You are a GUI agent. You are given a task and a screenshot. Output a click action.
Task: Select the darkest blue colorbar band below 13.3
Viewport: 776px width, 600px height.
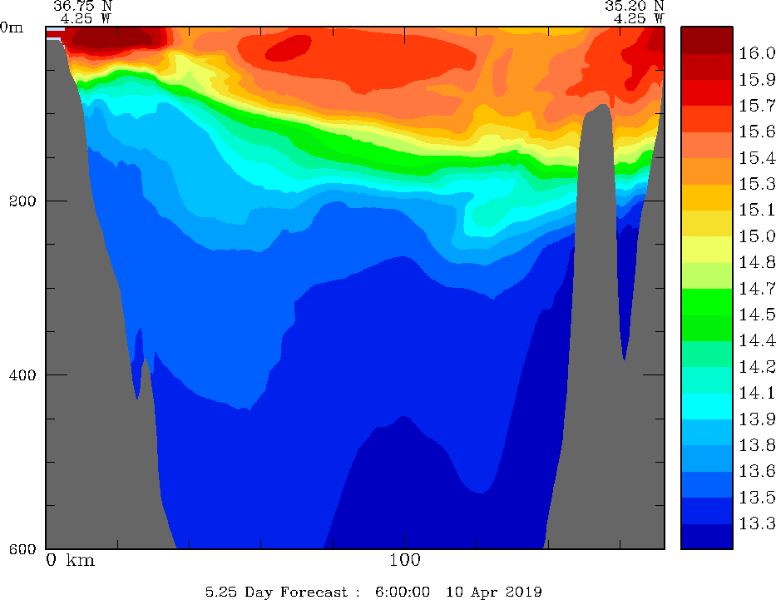pos(706,537)
